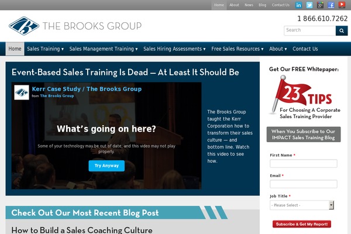Click the First Name input field
This screenshot has height=234, width=351.
(x=303, y=163)
